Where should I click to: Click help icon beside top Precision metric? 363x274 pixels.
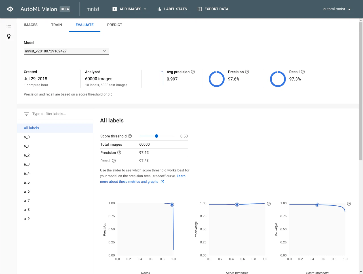(x=247, y=72)
